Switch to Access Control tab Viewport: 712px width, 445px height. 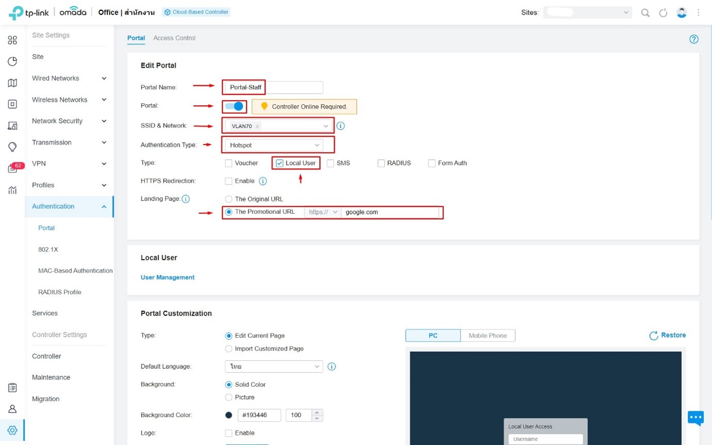(x=175, y=38)
